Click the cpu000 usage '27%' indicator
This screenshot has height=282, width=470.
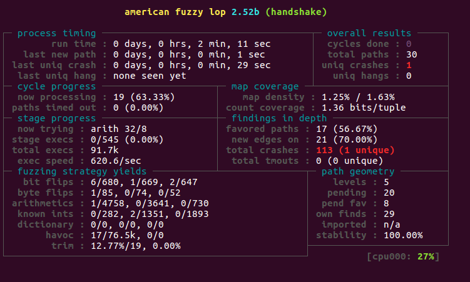coord(426,256)
